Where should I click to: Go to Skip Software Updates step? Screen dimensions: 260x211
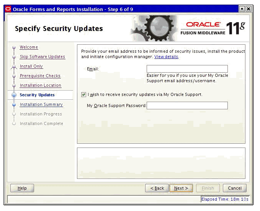43,57
